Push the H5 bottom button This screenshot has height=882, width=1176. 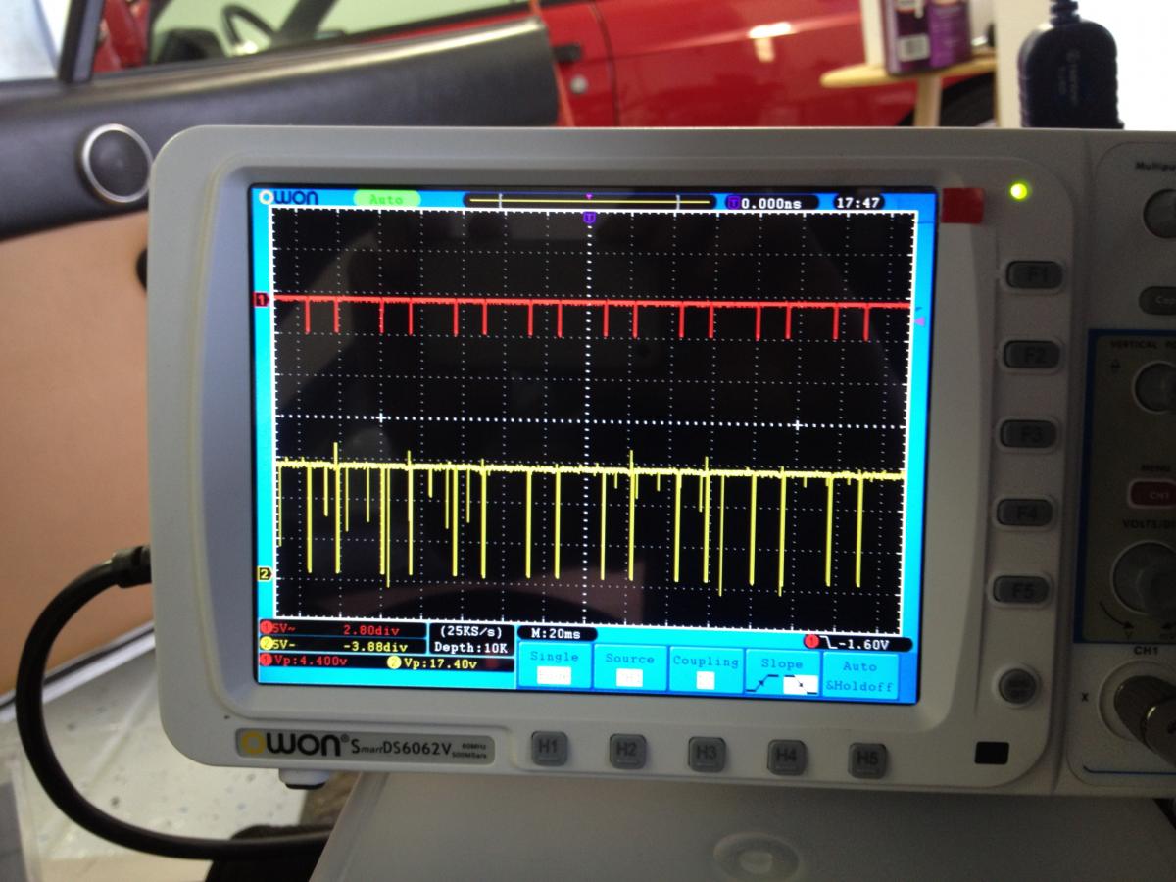(x=868, y=760)
